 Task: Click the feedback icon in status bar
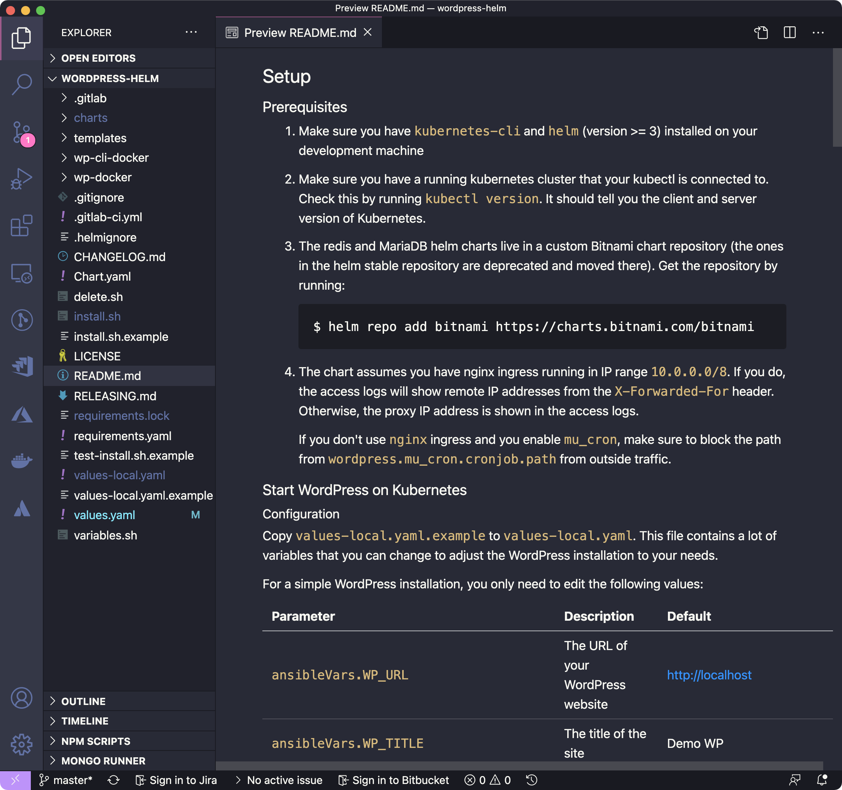(x=795, y=780)
